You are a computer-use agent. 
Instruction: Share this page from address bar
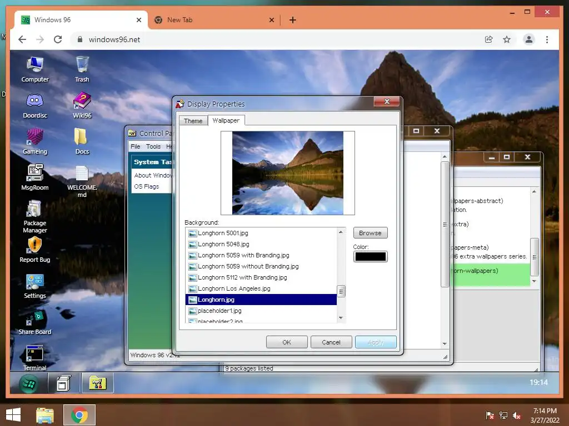point(489,39)
